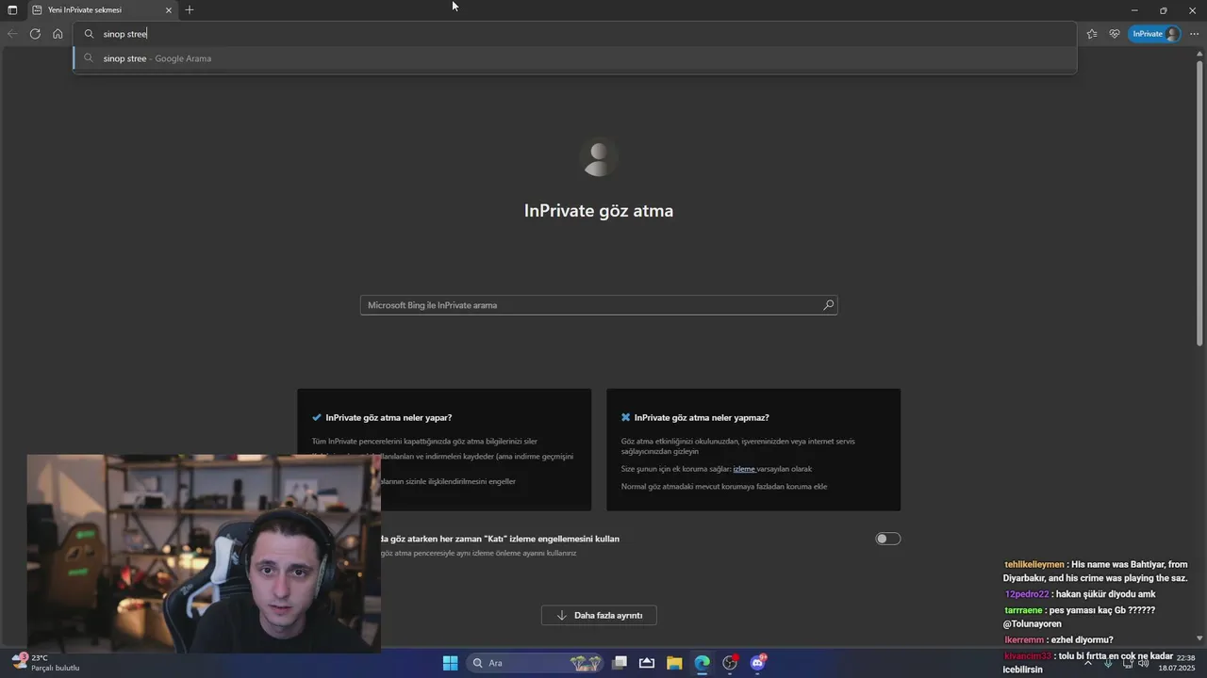The width and height of the screenshot is (1207, 678).
Task: Open a new tab with plus button
Action: (x=190, y=10)
